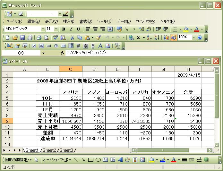Click the Paste icon

pyautogui.click(x=87, y=38)
